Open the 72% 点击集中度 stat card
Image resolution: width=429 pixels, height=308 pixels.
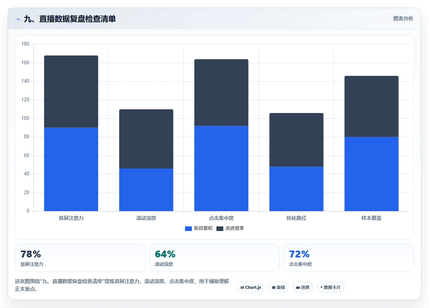click(349, 258)
